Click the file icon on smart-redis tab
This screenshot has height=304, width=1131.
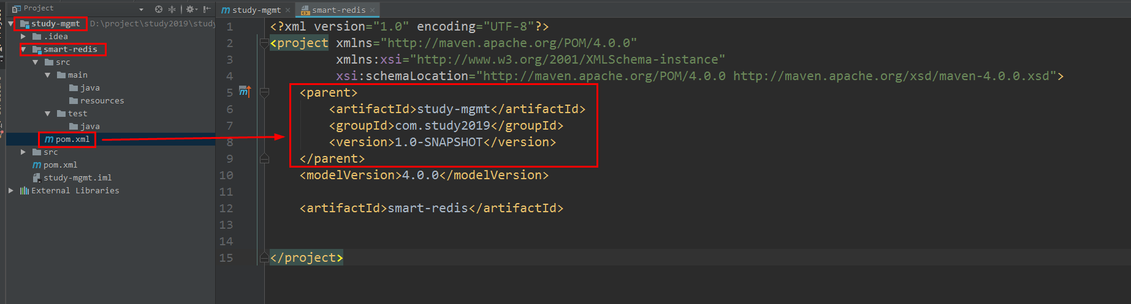click(x=305, y=10)
